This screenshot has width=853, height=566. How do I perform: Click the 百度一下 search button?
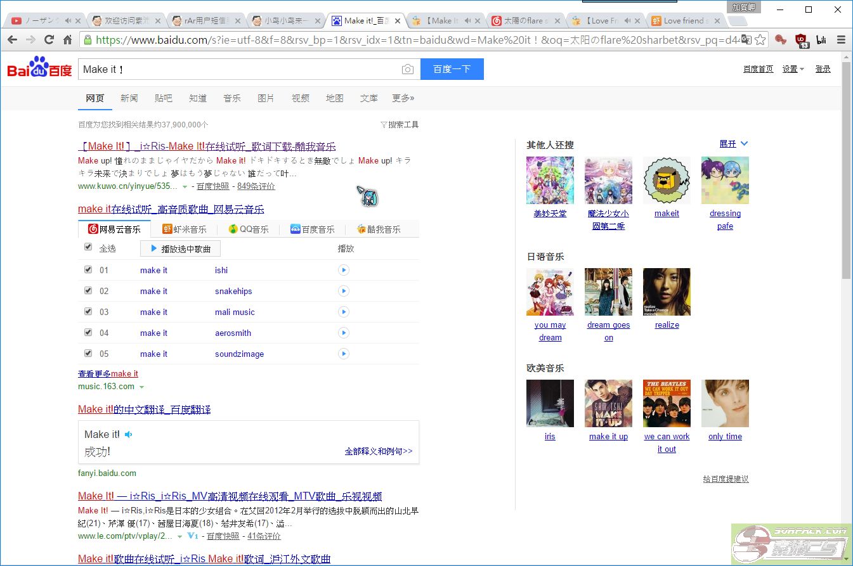(452, 69)
